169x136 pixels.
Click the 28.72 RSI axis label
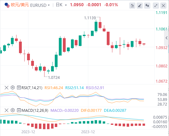click(162, 104)
